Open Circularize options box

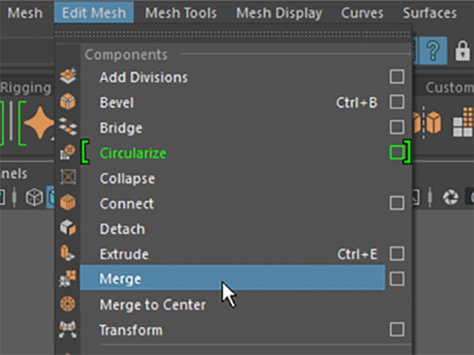tap(397, 152)
